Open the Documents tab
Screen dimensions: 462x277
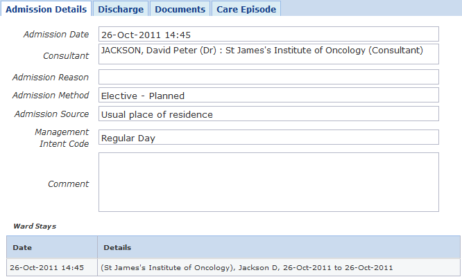(x=180, y=9)
